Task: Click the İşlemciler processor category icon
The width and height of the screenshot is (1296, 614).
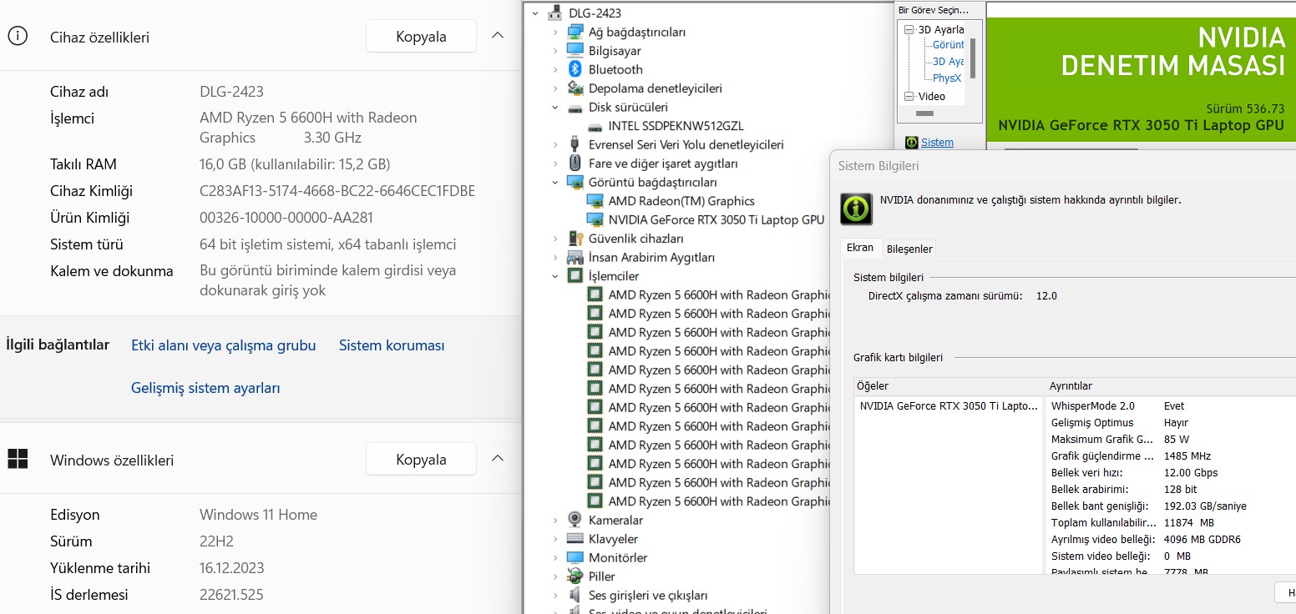Action: (x=575, y=276)
